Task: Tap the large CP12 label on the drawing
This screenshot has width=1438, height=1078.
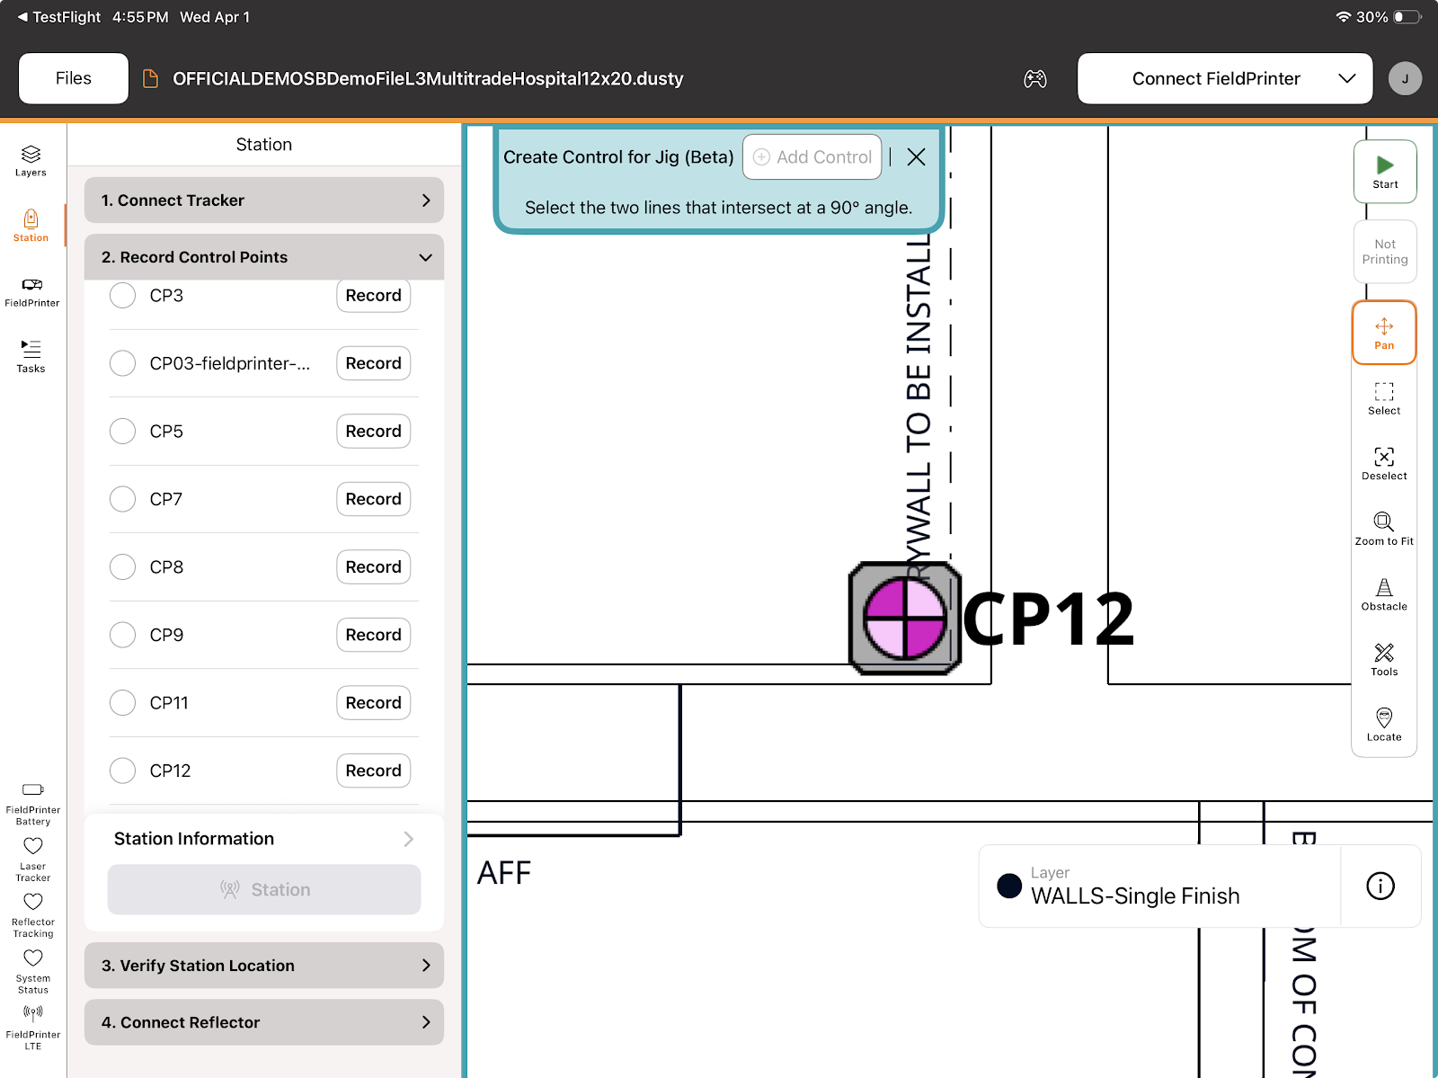Action: click(1048, 619)
